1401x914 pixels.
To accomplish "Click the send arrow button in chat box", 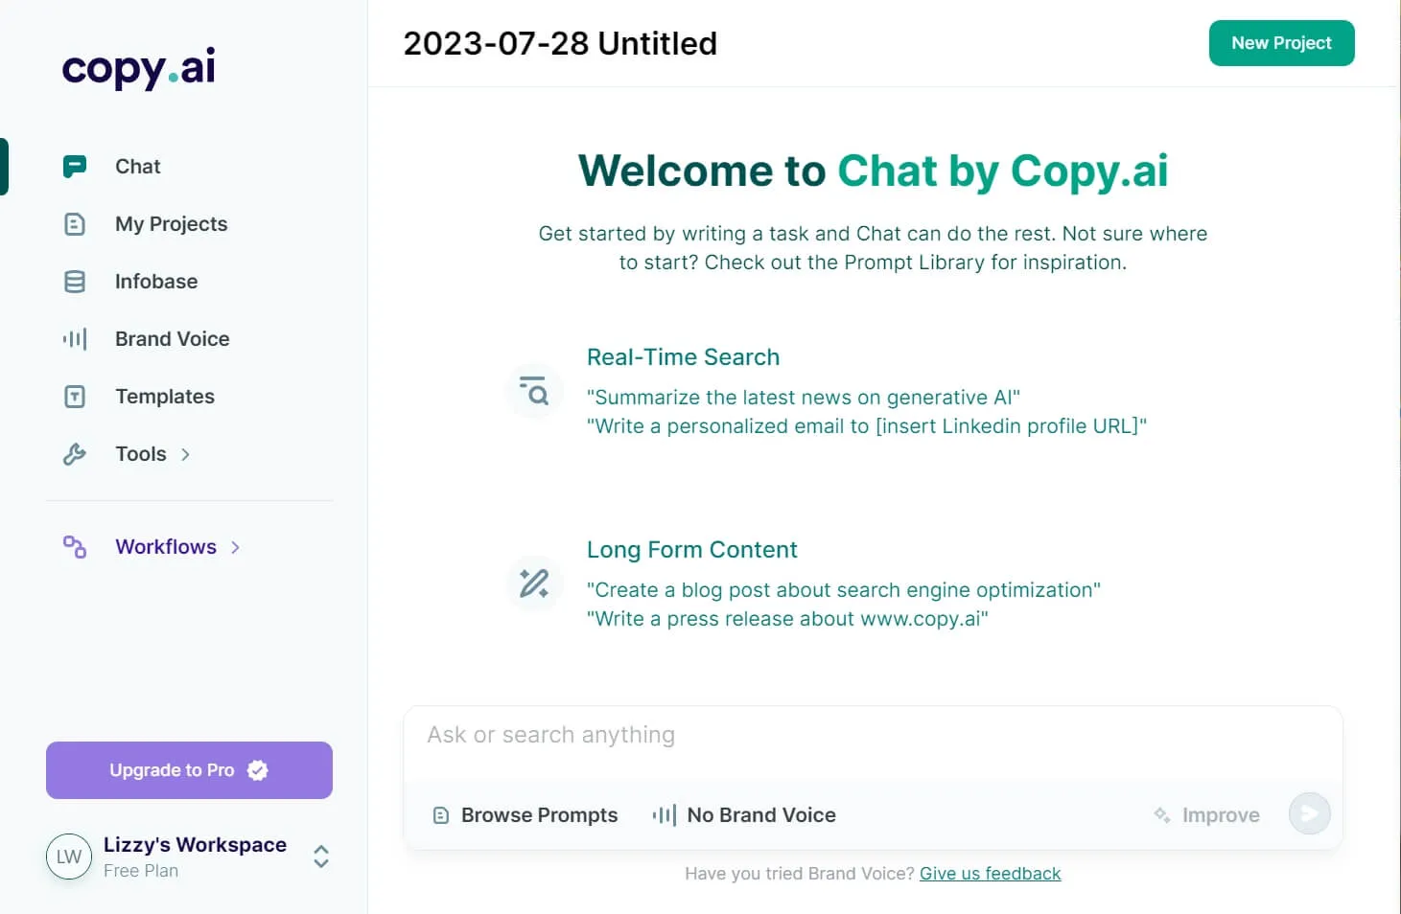I will 1309,813.
